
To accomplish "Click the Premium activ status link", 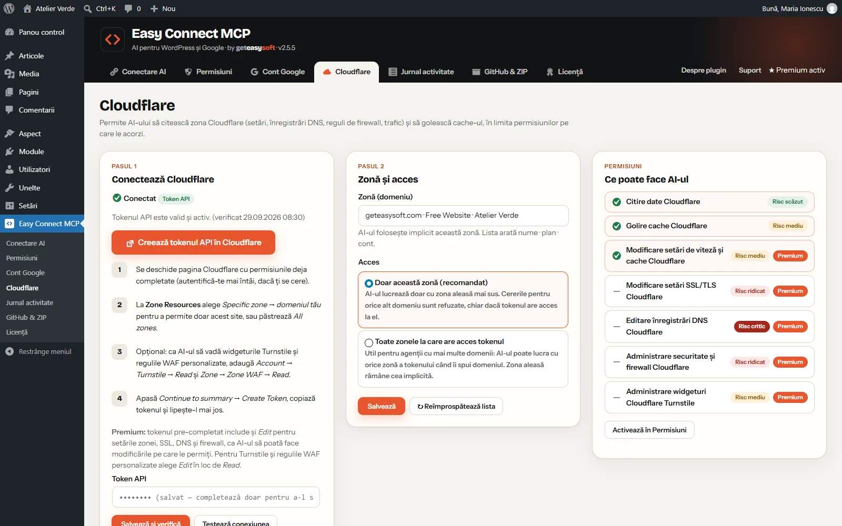I will point(797,70).
